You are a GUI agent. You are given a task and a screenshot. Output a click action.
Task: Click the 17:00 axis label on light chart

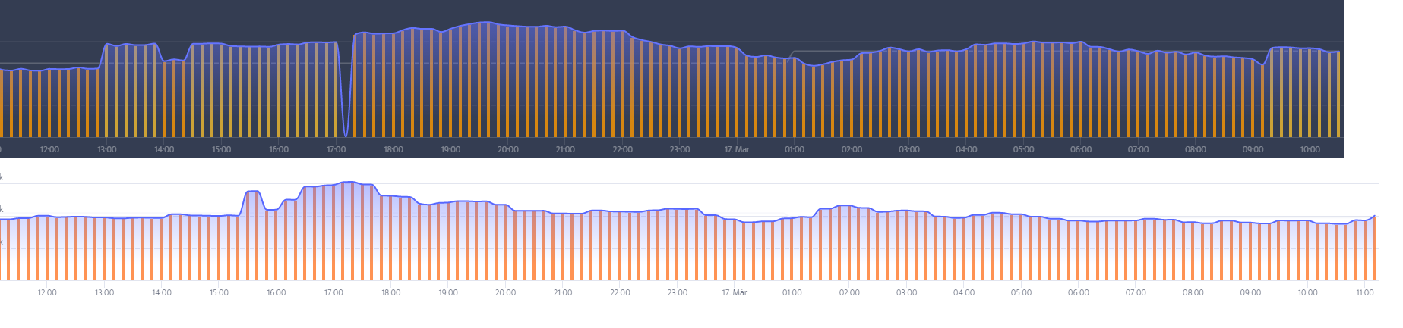(333, 292)
